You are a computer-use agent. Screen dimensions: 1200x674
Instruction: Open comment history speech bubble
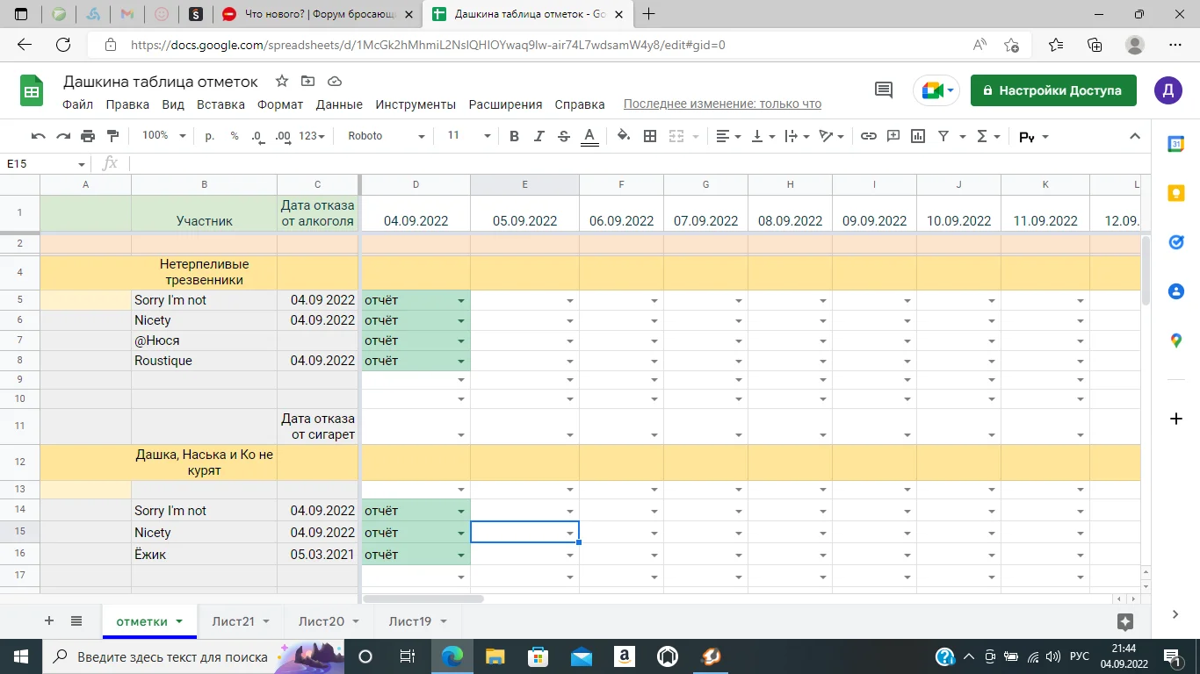click(x=883, y=90)
